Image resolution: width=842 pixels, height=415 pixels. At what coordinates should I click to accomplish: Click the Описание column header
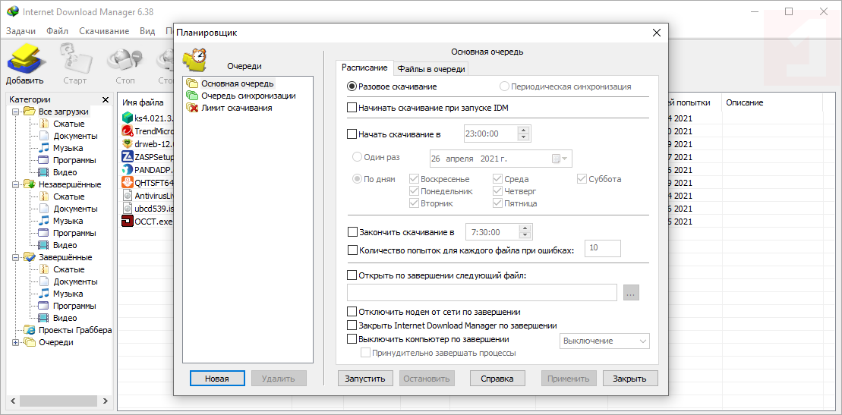(x=772, y=102)
